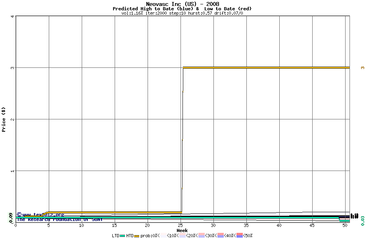Click swatch between <20%< and <30%<
Viewport: 365px width, 238px height.
(x=202, y=235)
